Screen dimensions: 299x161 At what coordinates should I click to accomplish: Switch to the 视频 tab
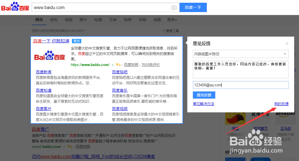point(69,20)
